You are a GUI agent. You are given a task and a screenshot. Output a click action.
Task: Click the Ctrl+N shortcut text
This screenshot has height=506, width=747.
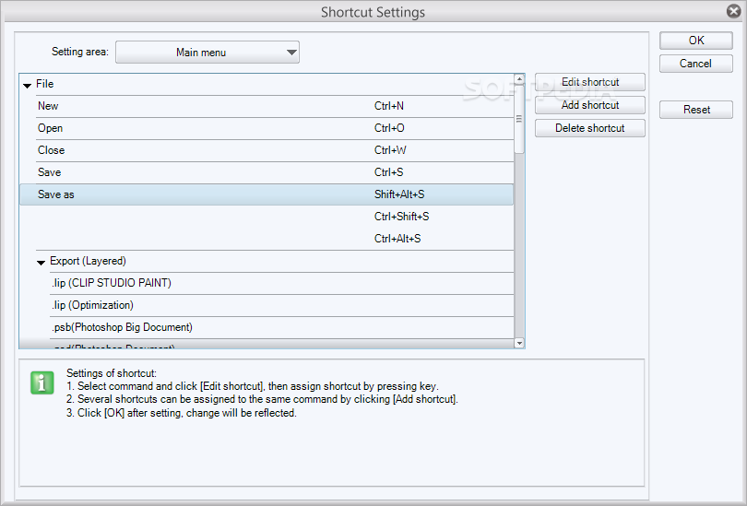[389, 106]
